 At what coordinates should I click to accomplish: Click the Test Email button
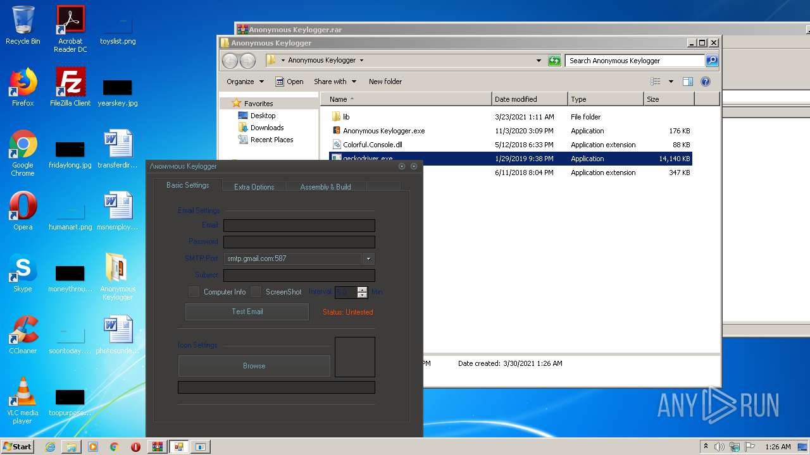click(x=247, y=312)
